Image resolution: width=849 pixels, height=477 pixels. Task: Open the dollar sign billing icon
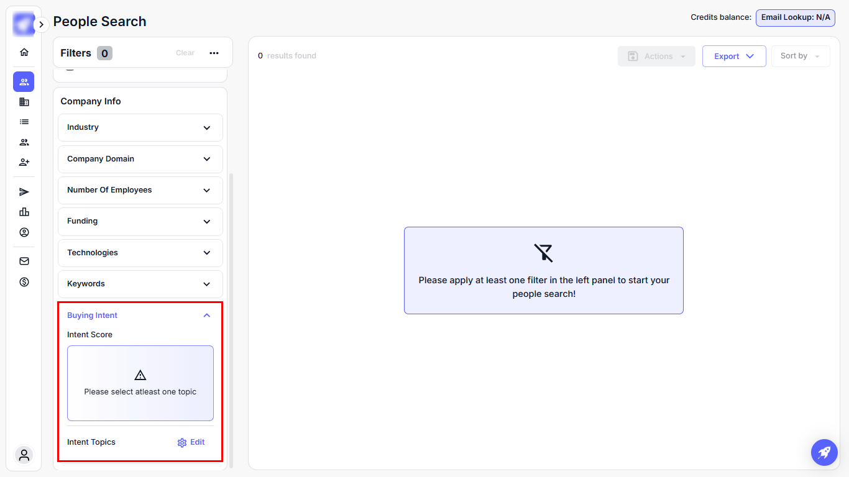click(x=24, y=282)
